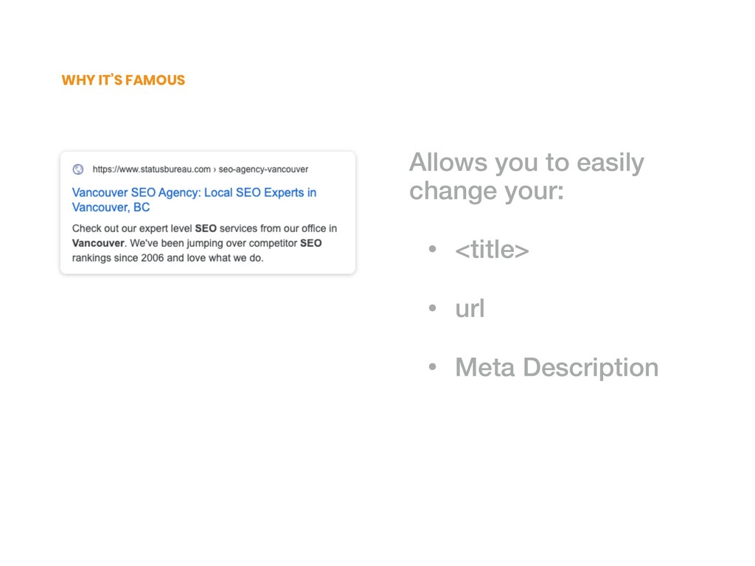Click the search result card thumbnail
The width and height of the screenshot is (755, 566).
pyautogui.click(x=208, y=213)
